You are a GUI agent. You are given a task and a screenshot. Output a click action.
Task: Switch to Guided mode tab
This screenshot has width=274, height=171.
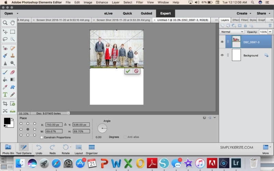tap(146, 14)
